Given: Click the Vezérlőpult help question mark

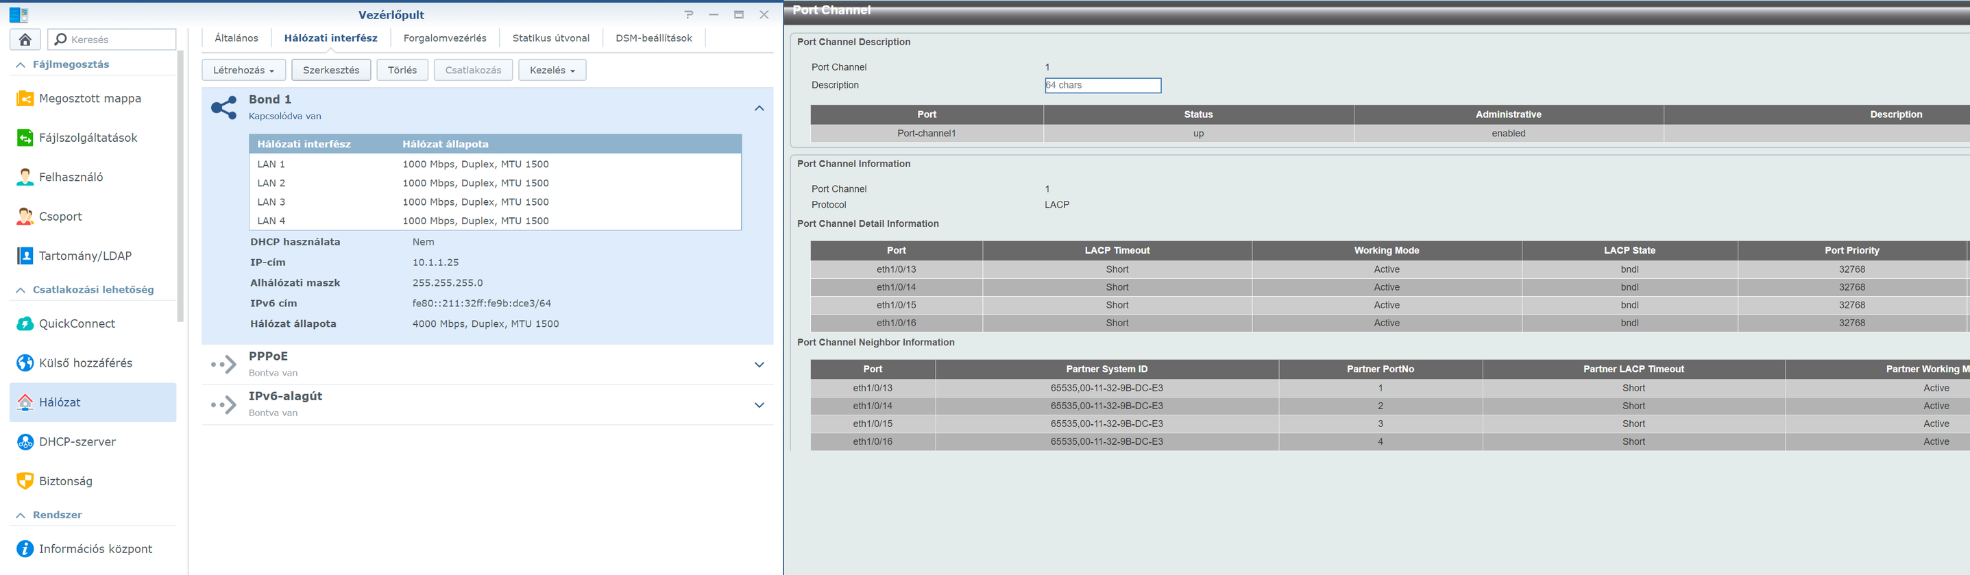Looking at the screenshot, I should (689, 14).
